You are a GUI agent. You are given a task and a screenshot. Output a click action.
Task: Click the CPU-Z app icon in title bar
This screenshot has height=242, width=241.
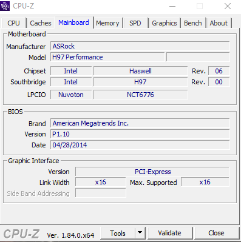[x=5, y=6]
